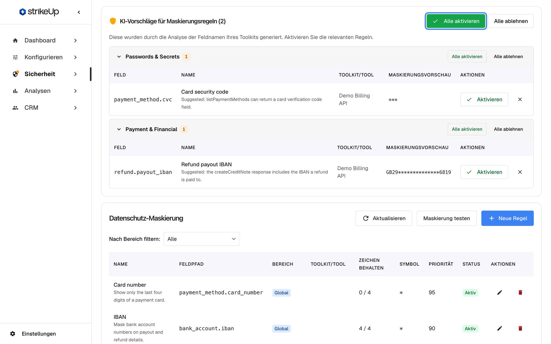Click the orange shield icon by KI-Vorschläge
The image size is (551, 344).
pos(113,21)
